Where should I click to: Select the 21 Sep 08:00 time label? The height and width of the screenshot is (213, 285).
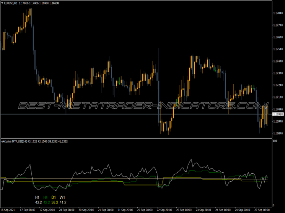pos(105,210)
